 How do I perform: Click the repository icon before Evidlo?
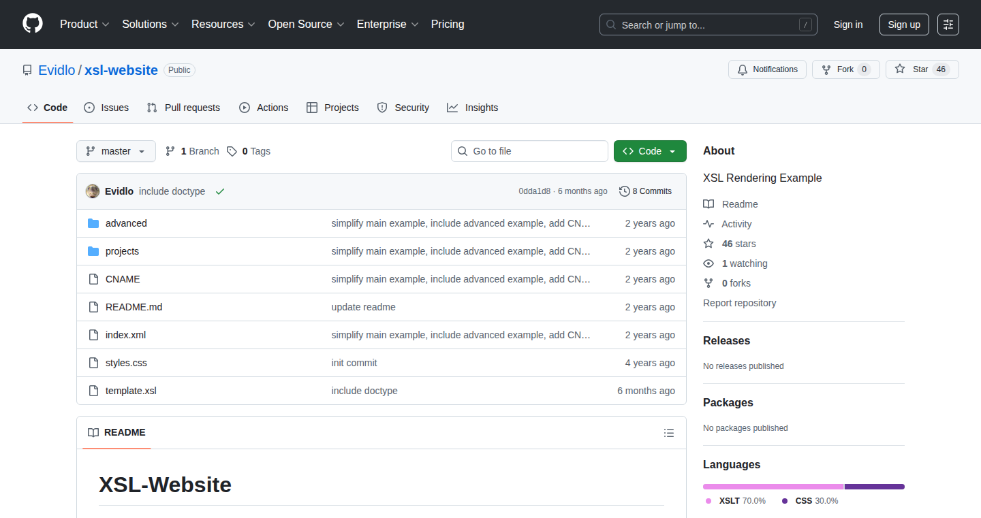coord(27,70)
